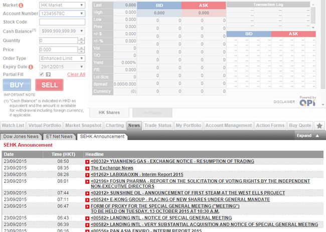Click the QPI logo
This screenshot has width=326, height=232.
307,102
